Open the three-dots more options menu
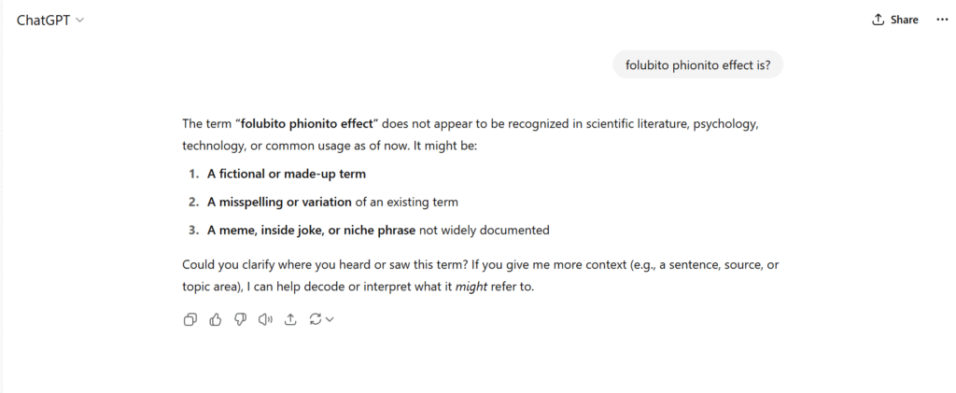The height and width of the screenshot is (393, 956). (942, 20)
